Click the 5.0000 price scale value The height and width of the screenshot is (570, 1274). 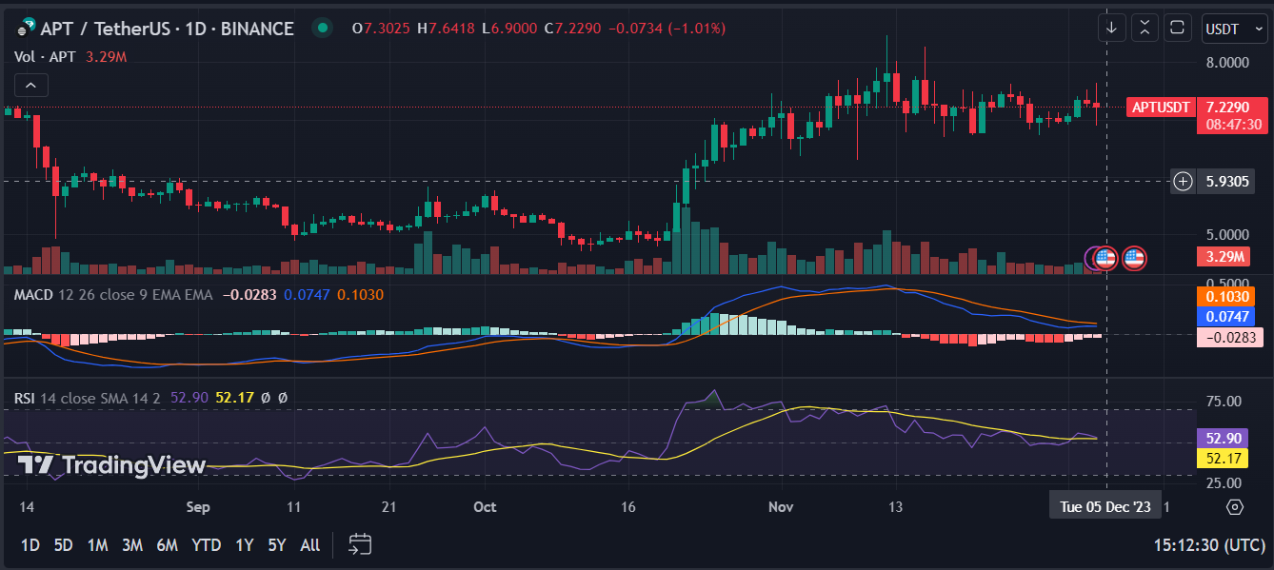pos(1227,234)
